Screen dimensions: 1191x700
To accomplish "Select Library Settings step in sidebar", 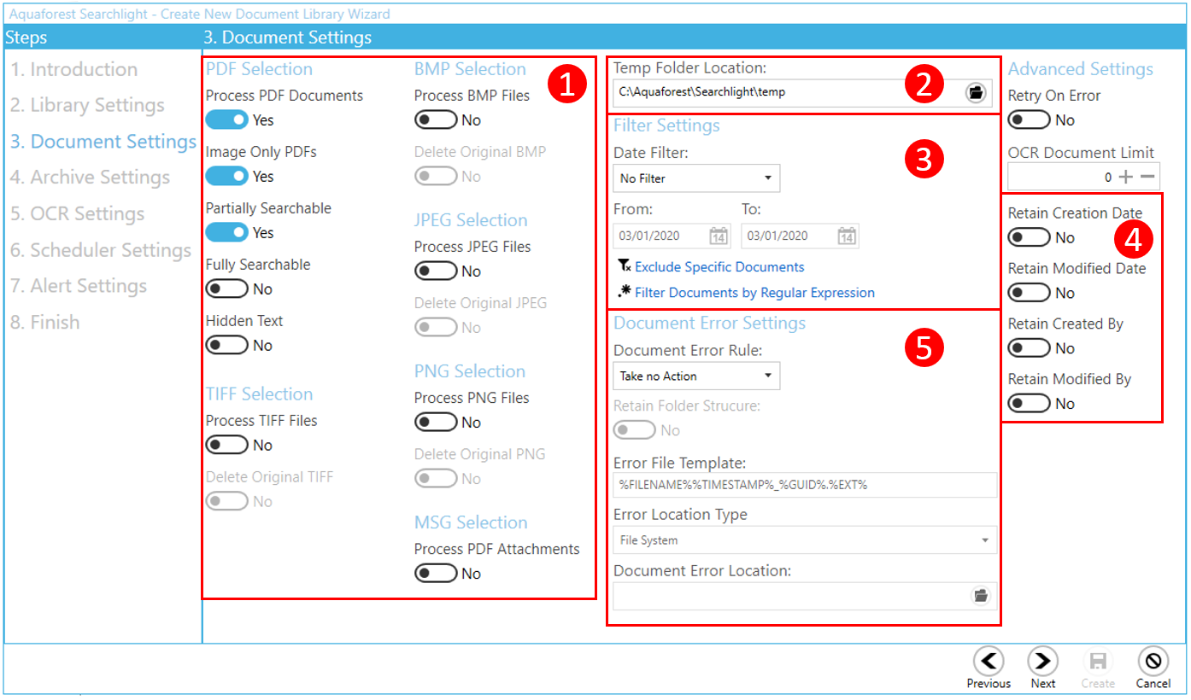I will point(87,106).
